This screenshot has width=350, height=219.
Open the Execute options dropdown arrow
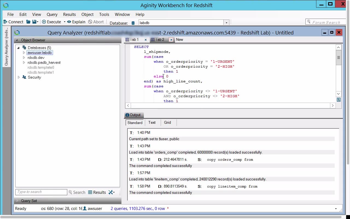click(65, 22)
